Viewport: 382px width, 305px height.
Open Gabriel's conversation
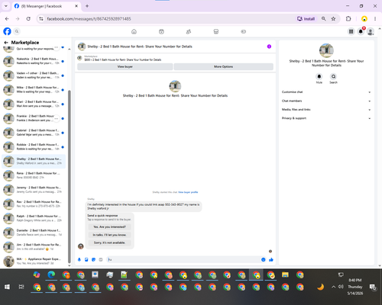(34, 133)
